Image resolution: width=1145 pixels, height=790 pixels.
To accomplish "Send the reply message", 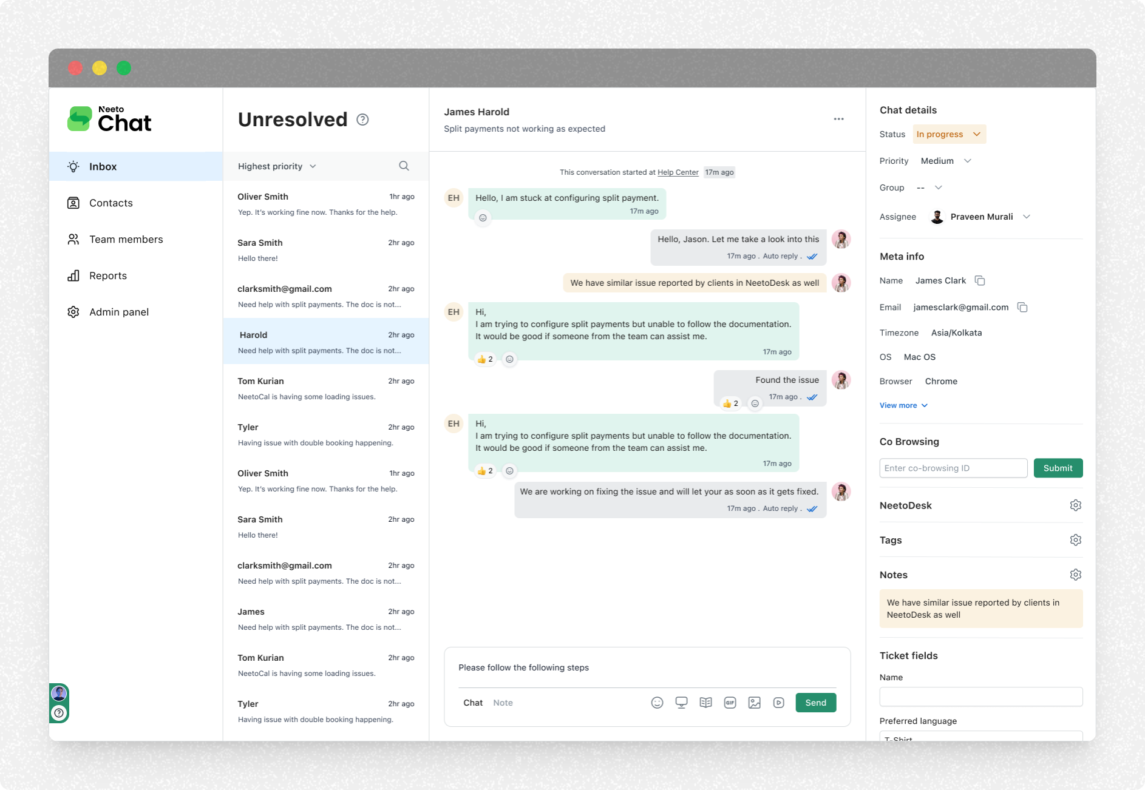I will (815, 703).
